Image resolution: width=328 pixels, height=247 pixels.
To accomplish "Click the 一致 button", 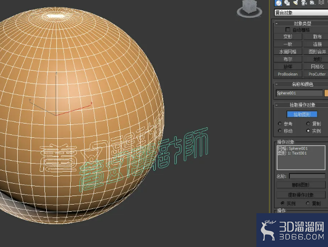I will coord(288,44).
